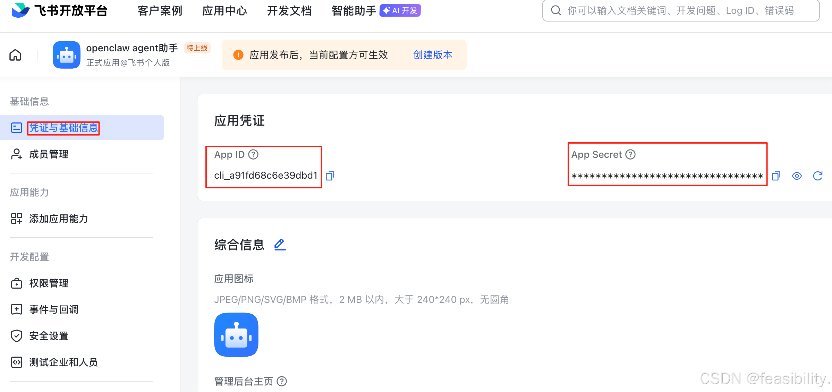Open 权限管理 under 开发配置
This screenshot has width=832, height=392.
coord(49,283)
